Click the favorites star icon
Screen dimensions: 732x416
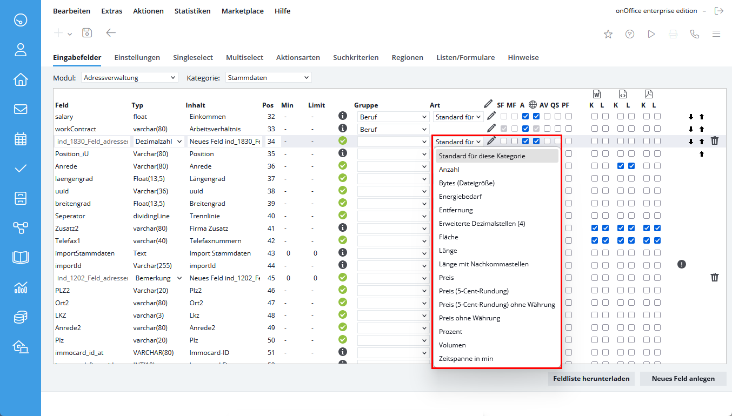[x=608, y=34]
